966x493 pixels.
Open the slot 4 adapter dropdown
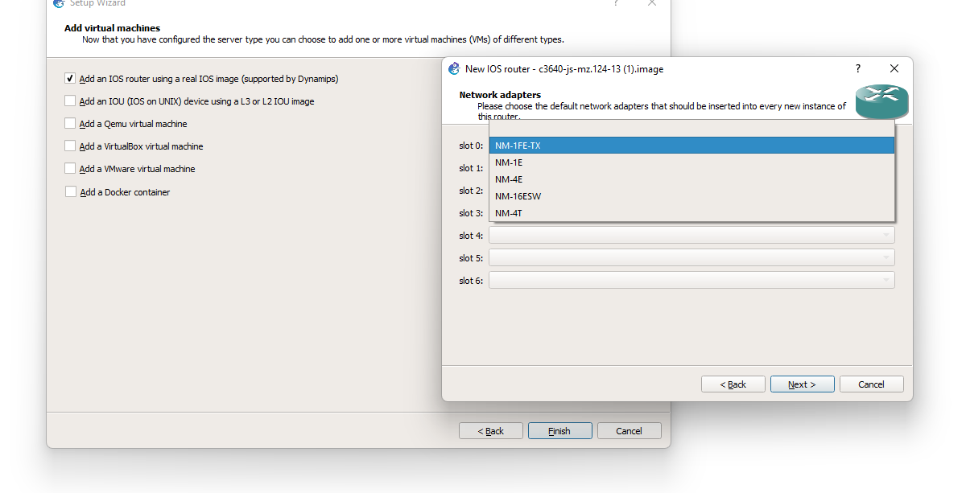pos(691,236)
